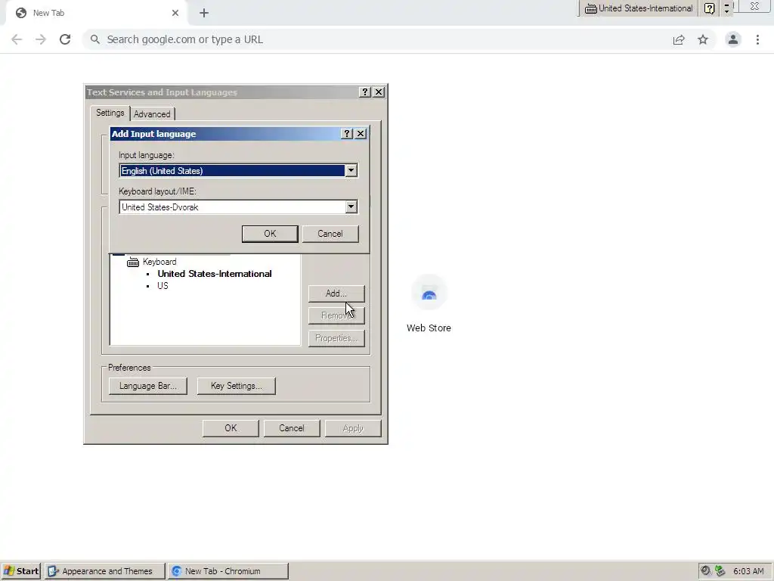This screenshot has width=774, height=581.
Task: Close the New Tab tab
Action: tap(175, 13)
